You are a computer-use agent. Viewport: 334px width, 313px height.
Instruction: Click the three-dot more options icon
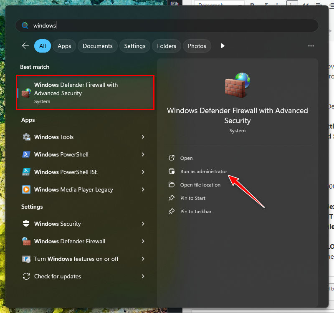pyautogui.click(x=311, y=46)
